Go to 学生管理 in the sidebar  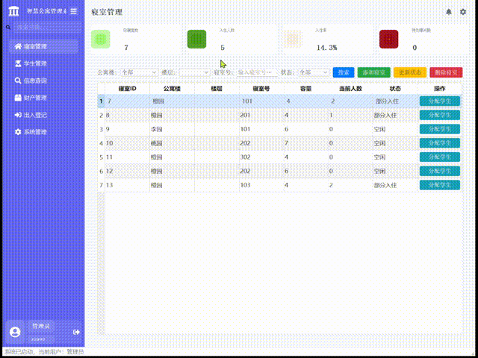tap(43, 63)
